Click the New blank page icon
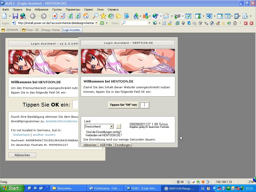 (4, 16)
